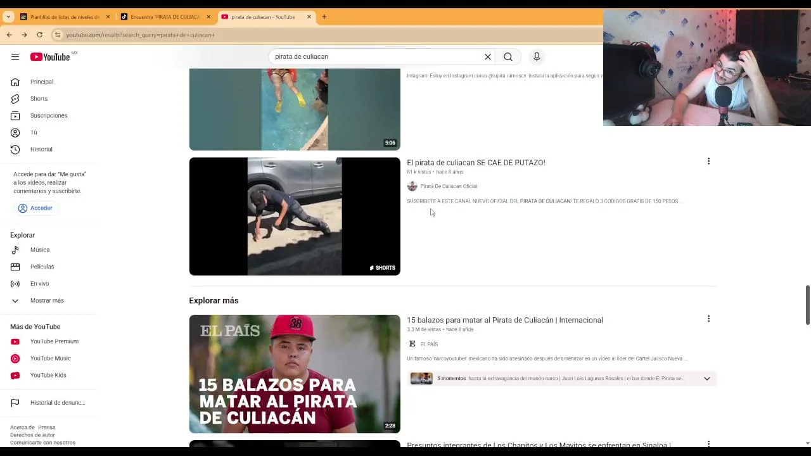Close the Encuentra PIRATA DE CULIACAN tab
The width and height of the screenshot is (811, 456).
click(x=208, y=17)
